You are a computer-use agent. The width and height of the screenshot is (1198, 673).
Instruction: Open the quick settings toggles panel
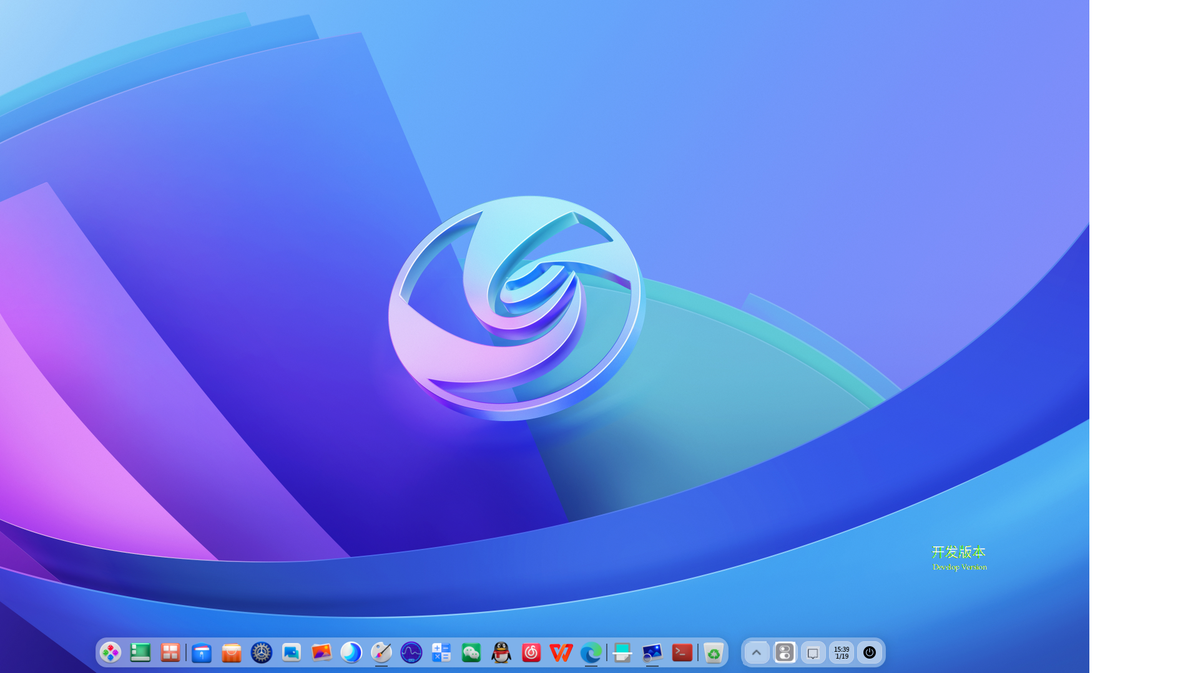[785, 652]
